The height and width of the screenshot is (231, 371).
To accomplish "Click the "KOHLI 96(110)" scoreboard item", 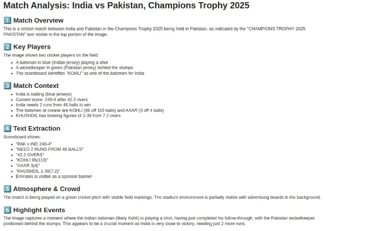I will point(32,160).
